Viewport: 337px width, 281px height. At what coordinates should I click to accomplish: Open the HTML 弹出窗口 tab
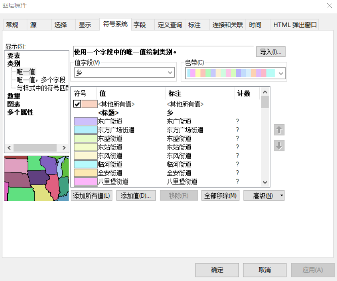pos(294,25)
